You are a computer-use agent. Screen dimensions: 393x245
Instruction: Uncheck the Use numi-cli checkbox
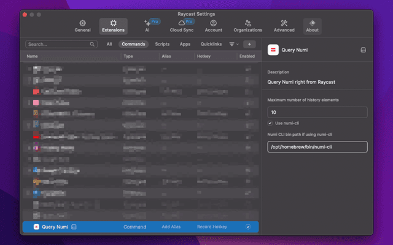click(270, 123)
